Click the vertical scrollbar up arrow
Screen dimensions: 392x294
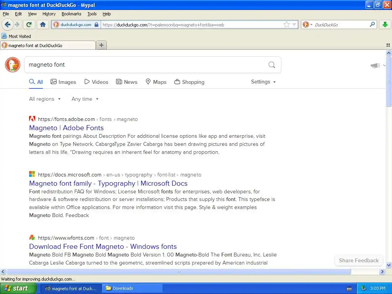pyautogui.click(x=389, y=53)
